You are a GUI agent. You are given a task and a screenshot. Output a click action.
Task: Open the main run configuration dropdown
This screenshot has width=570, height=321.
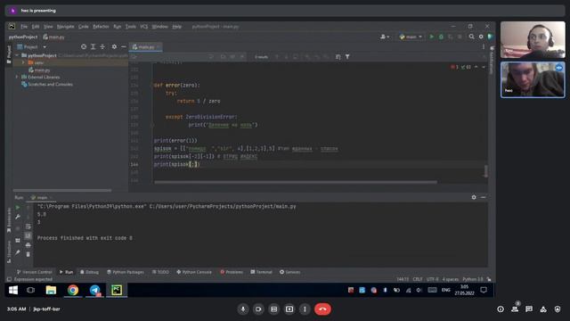(411, 37)
